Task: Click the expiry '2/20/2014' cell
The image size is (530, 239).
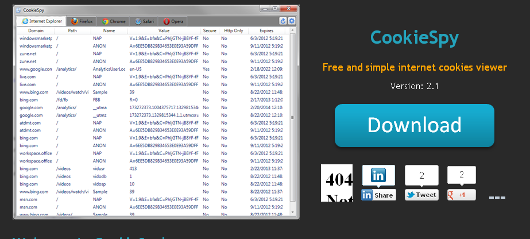Action: point(266,107)
